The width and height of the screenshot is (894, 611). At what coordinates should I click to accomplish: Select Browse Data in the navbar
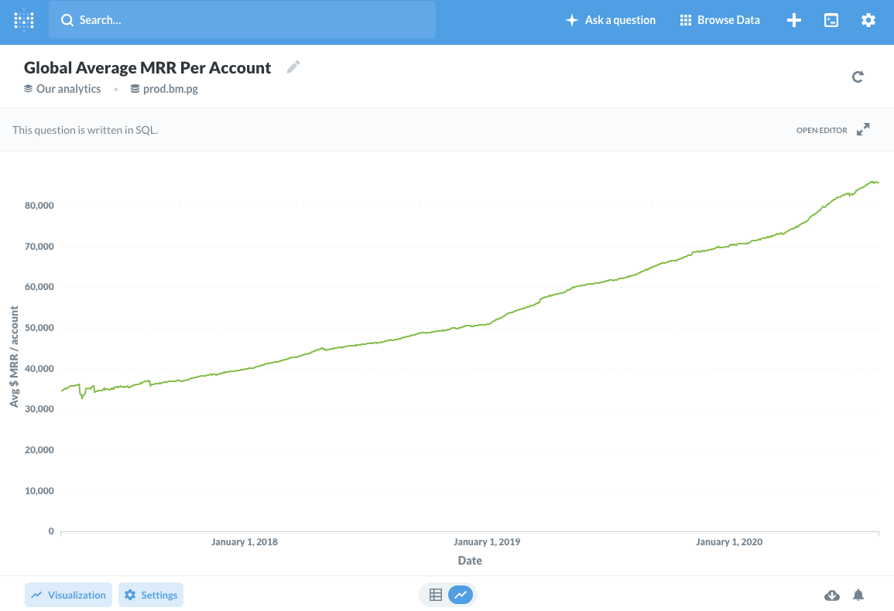720,19
